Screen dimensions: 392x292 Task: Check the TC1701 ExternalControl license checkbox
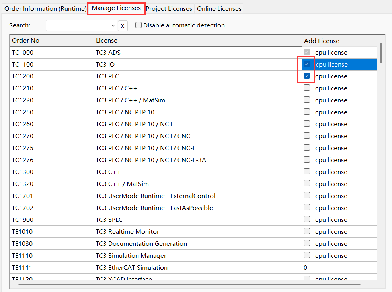(x=307, y=196)
